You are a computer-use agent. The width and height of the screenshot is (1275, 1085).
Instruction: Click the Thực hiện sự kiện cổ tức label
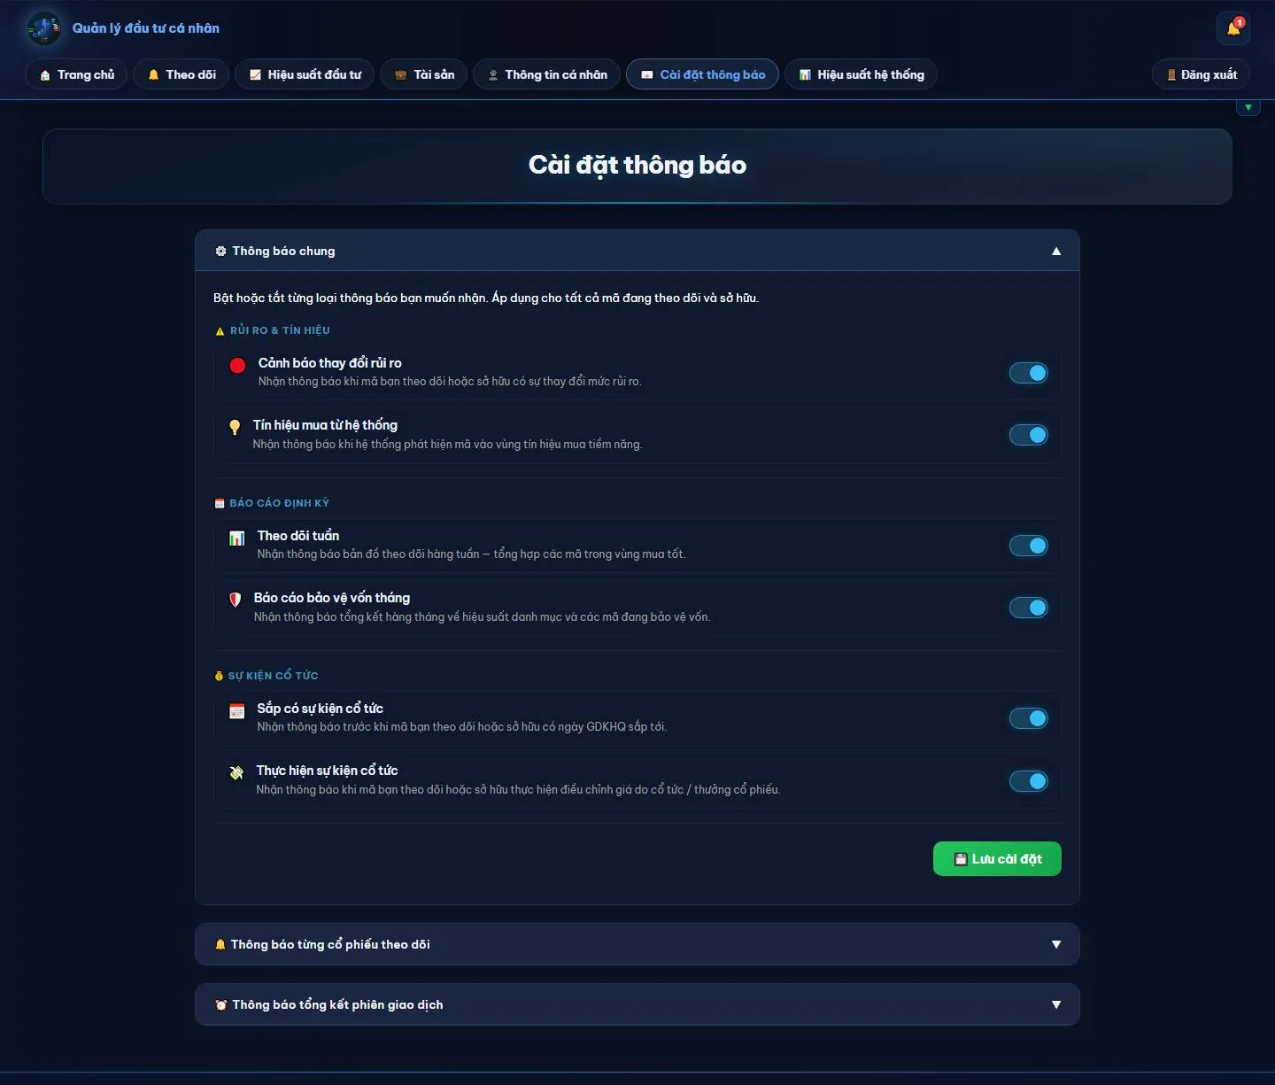pos(327,771)
